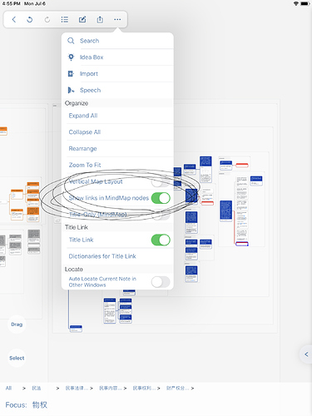Select Expand All in Organize section

point(117,116)
